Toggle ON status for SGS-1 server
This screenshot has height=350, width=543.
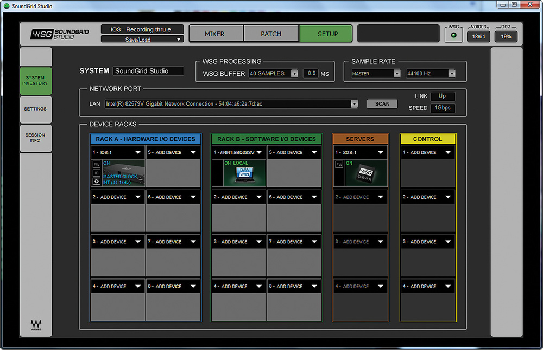(349, 163)
